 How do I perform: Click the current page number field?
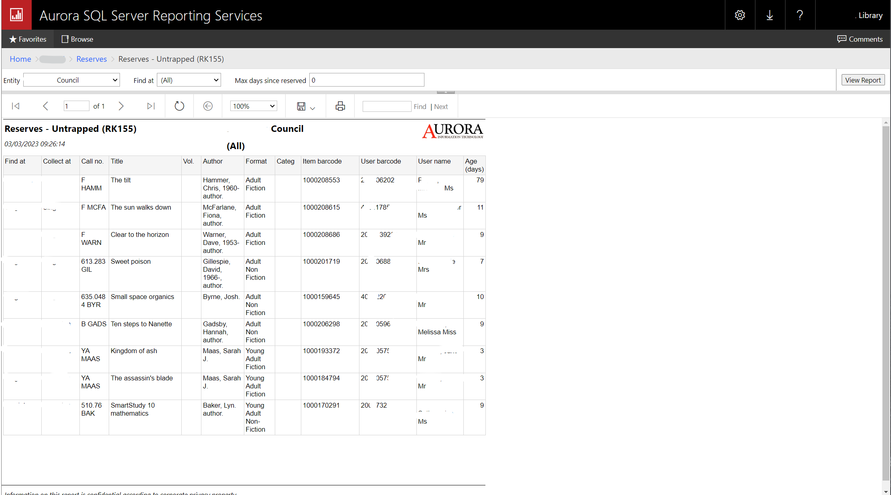tap(76, 106)
